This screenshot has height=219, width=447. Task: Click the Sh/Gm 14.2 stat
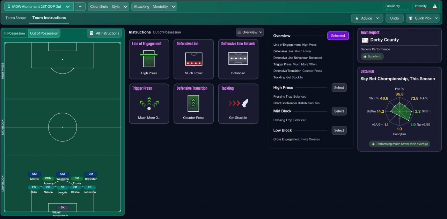(376, 111)
